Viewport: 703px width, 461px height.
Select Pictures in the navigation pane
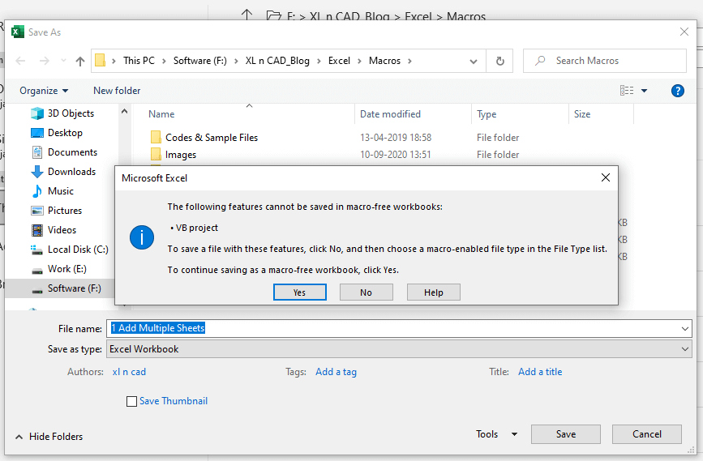[x=57, y=211]
